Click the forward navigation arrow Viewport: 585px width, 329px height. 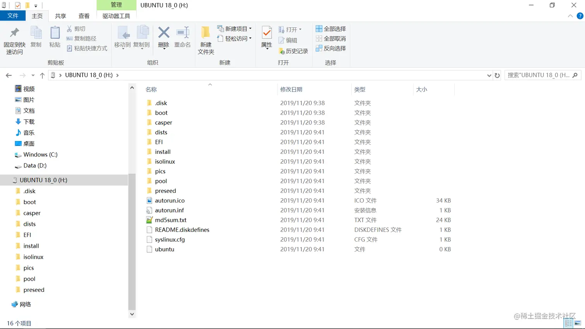[22, 75]
